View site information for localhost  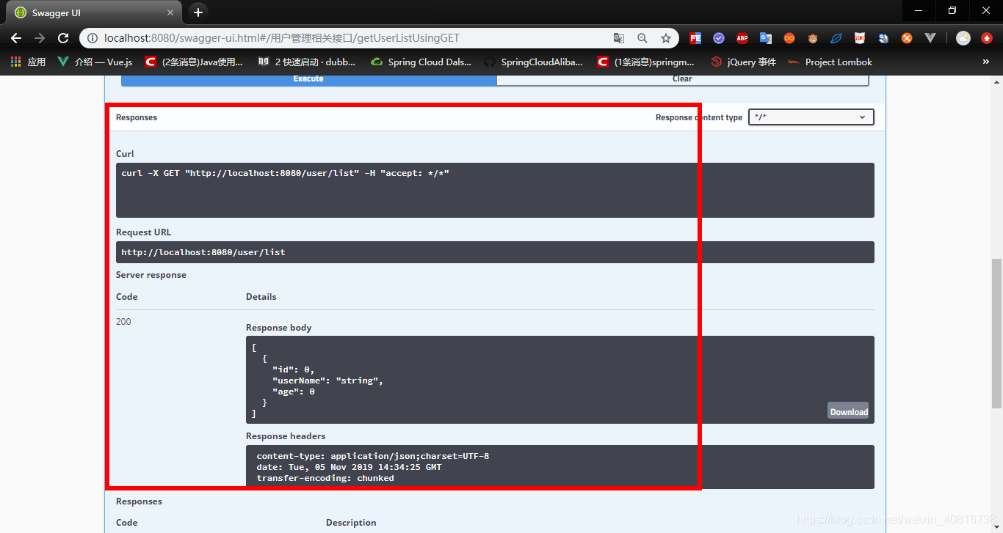92,38
